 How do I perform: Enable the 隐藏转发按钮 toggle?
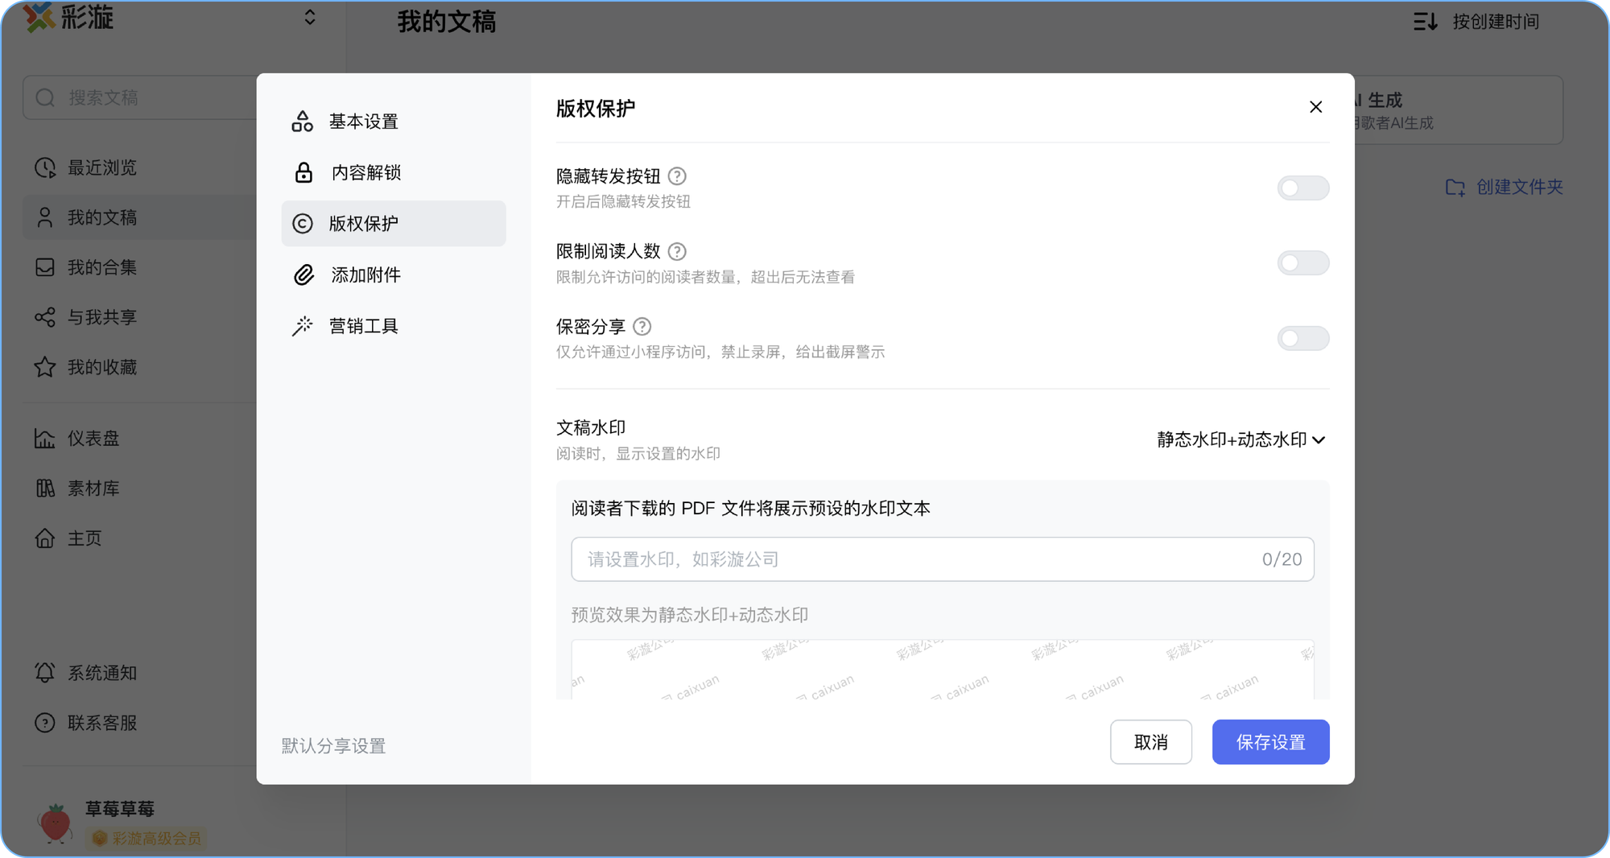coord(1302,188)
